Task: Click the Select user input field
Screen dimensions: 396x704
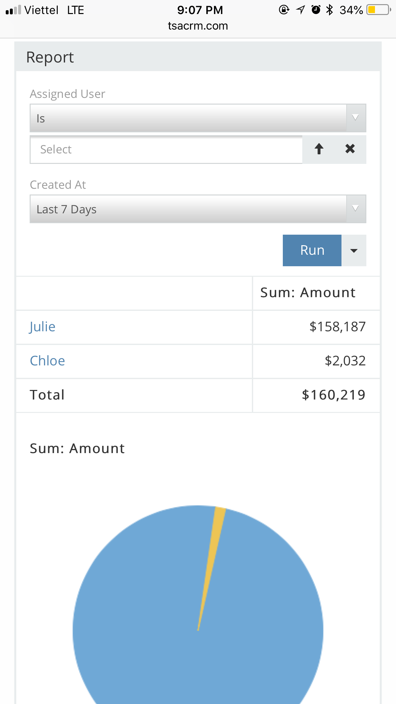Action: [x=166, y=150]
